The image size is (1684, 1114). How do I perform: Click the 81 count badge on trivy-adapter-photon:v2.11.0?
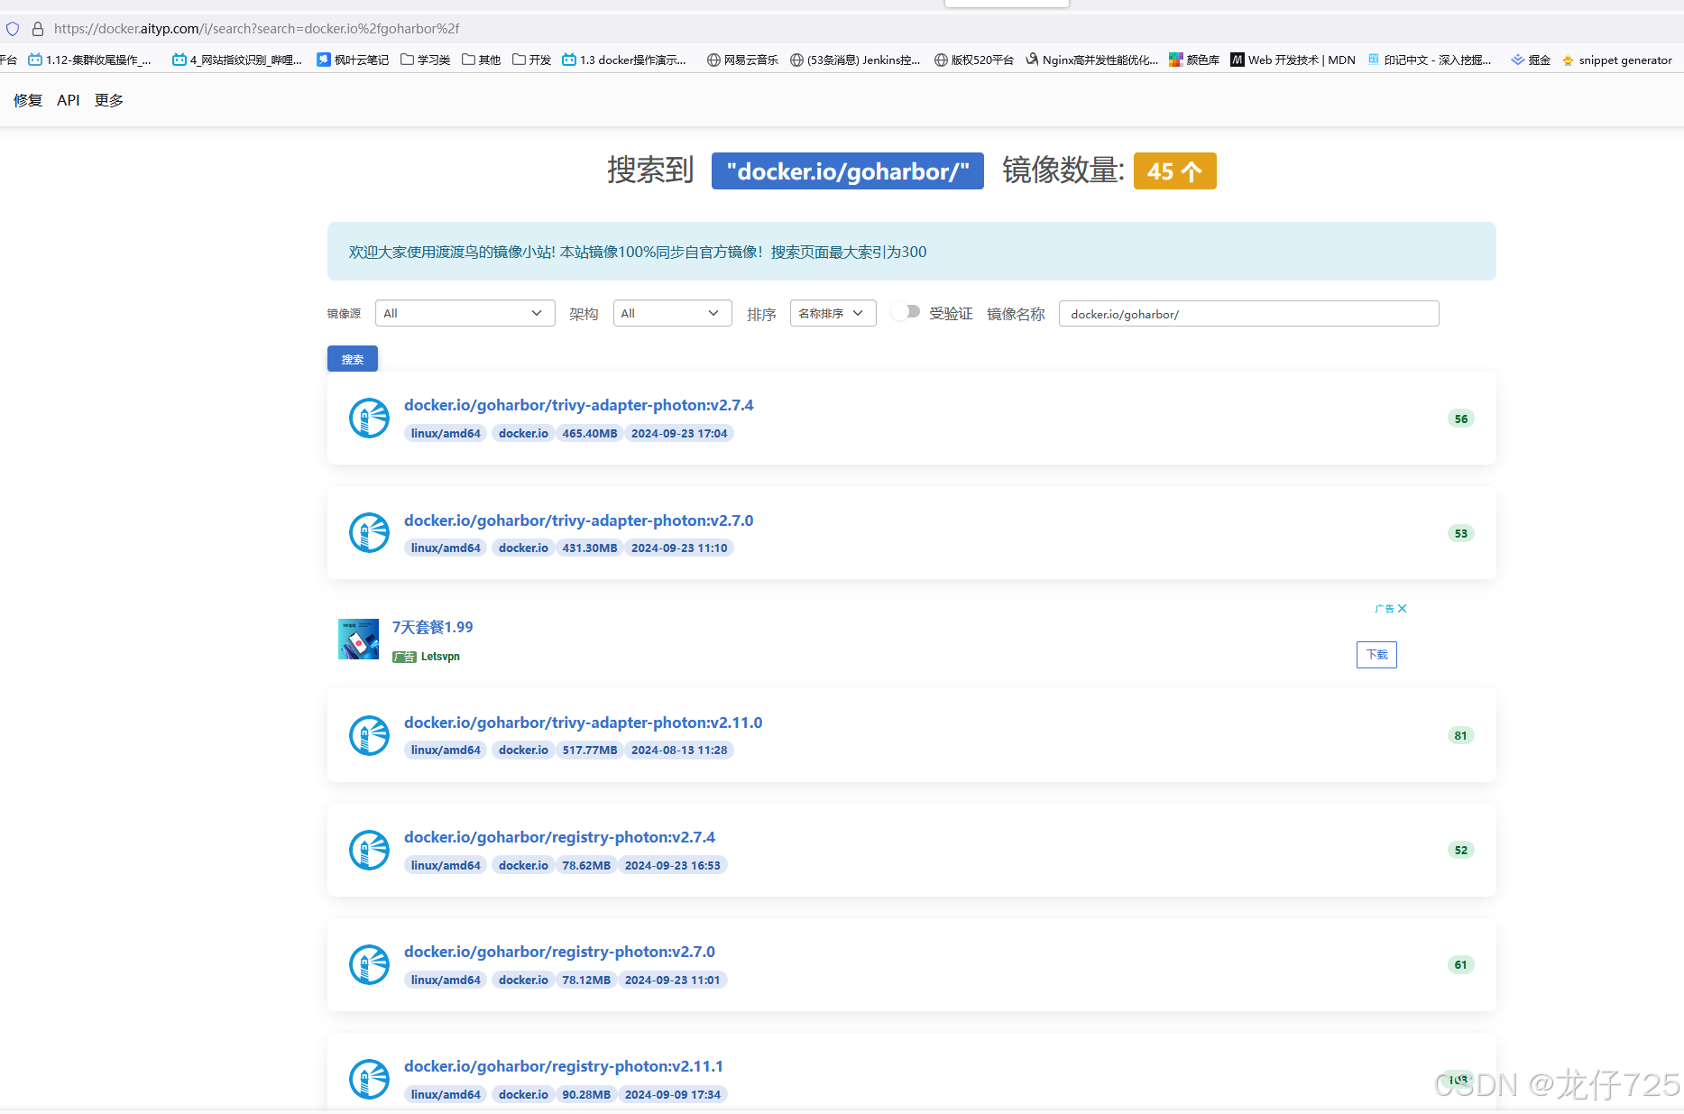[x=1461, y=735]
